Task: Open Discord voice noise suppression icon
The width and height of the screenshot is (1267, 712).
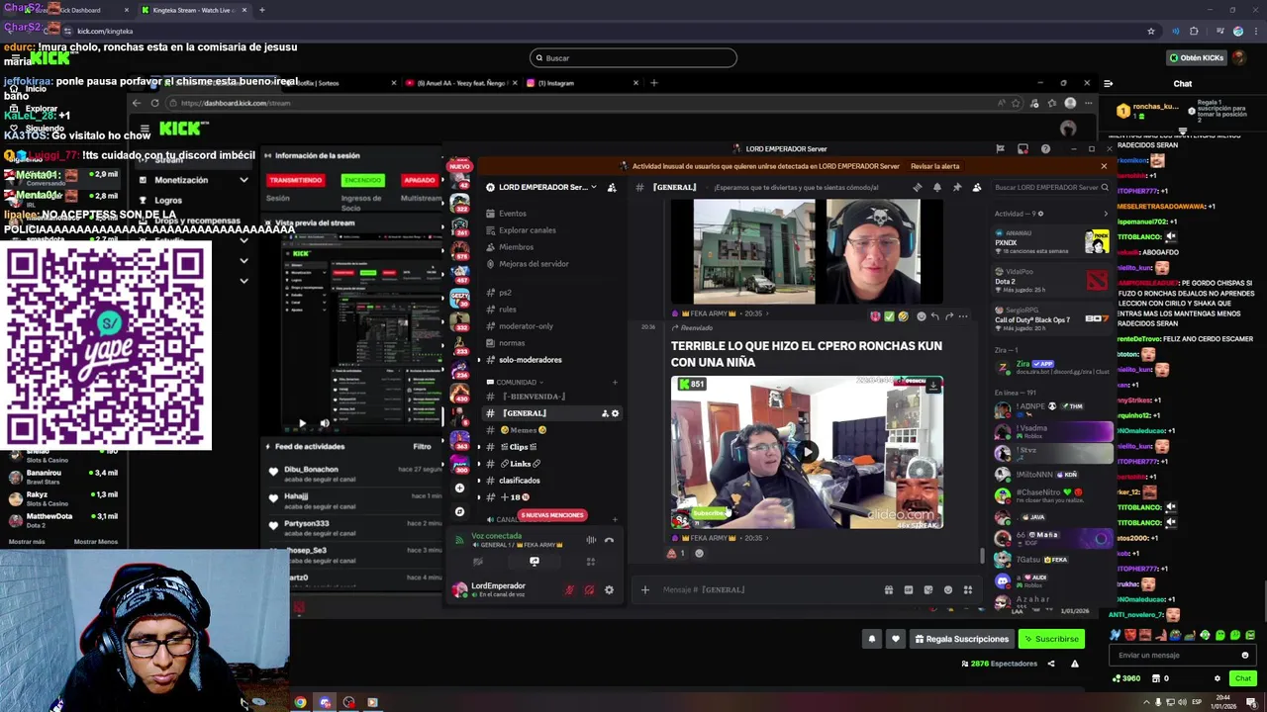Action: coord(591,540)
